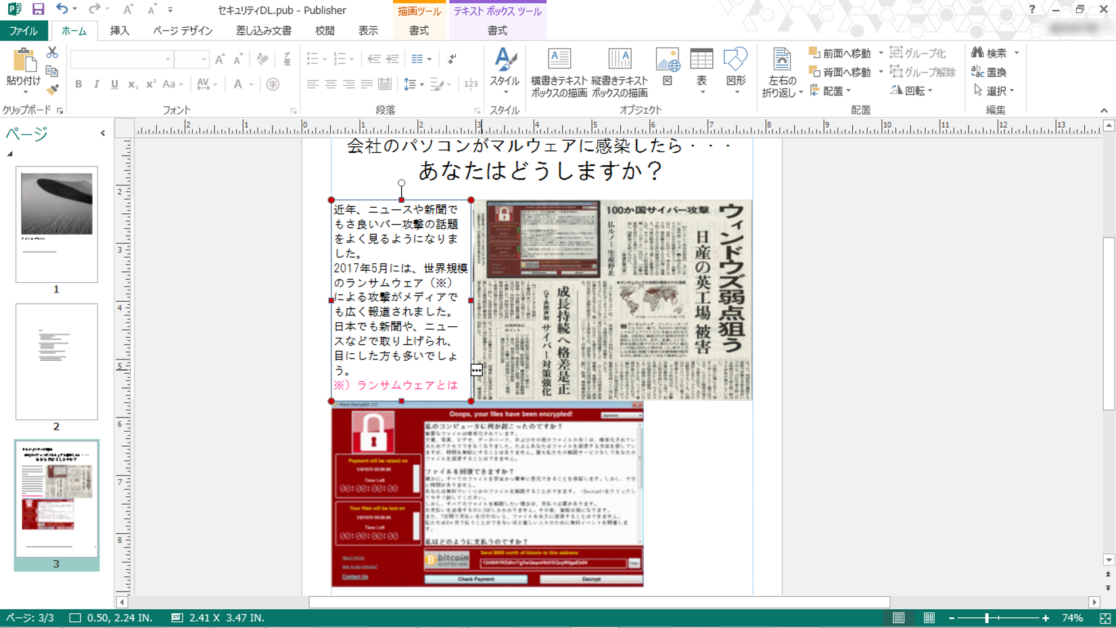Viewport: 1116px width, 628px height.
Task: Expand the bullets dropdown arrow
Action: click(x=325, y=60)
